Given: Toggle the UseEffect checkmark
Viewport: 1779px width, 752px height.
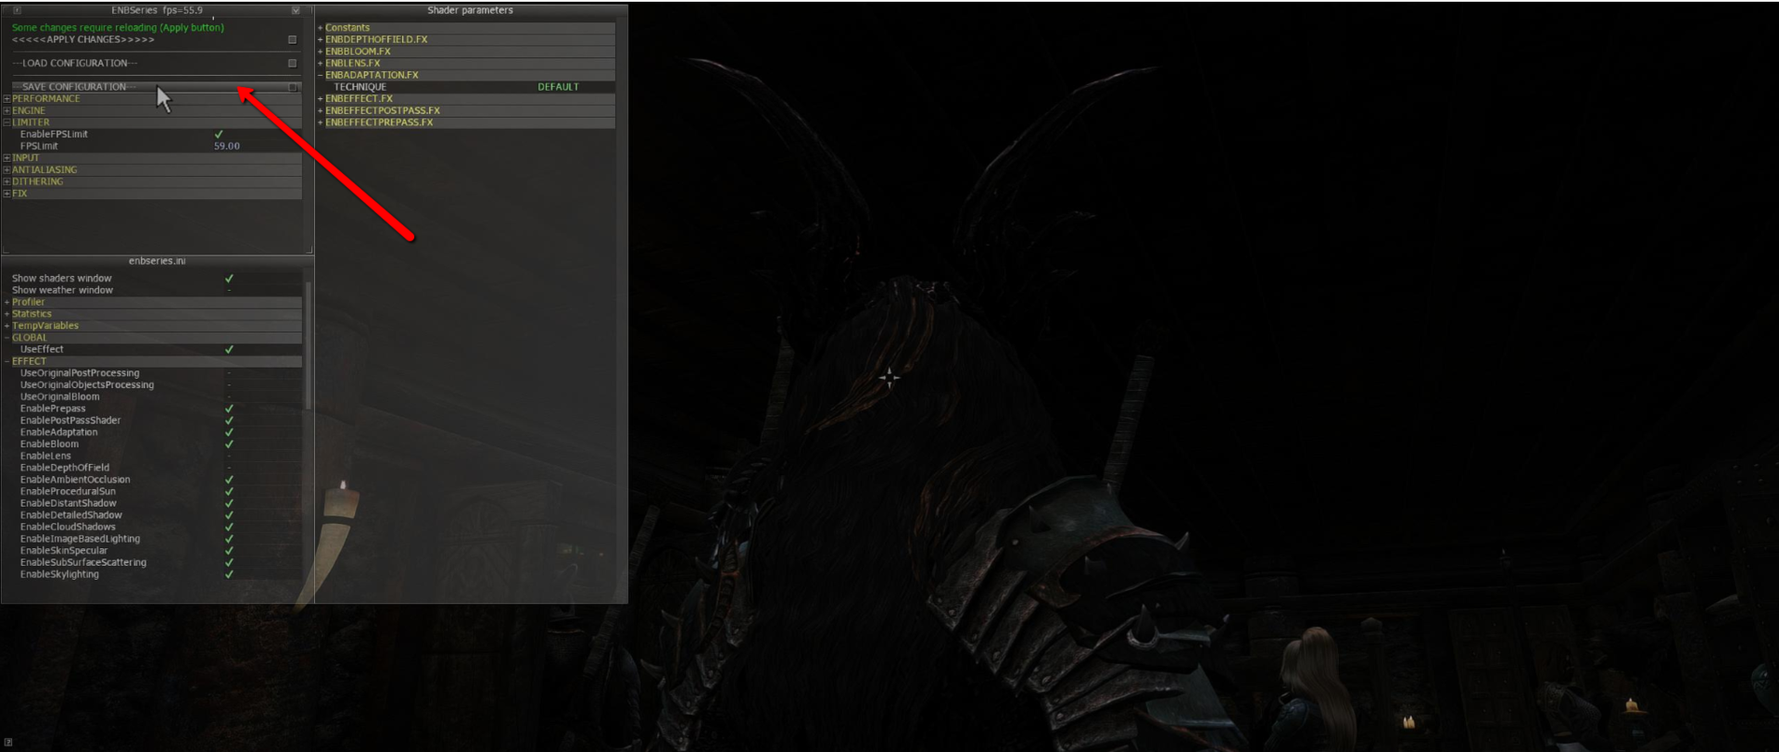Looking at the screenshot, I should point(229,350).
